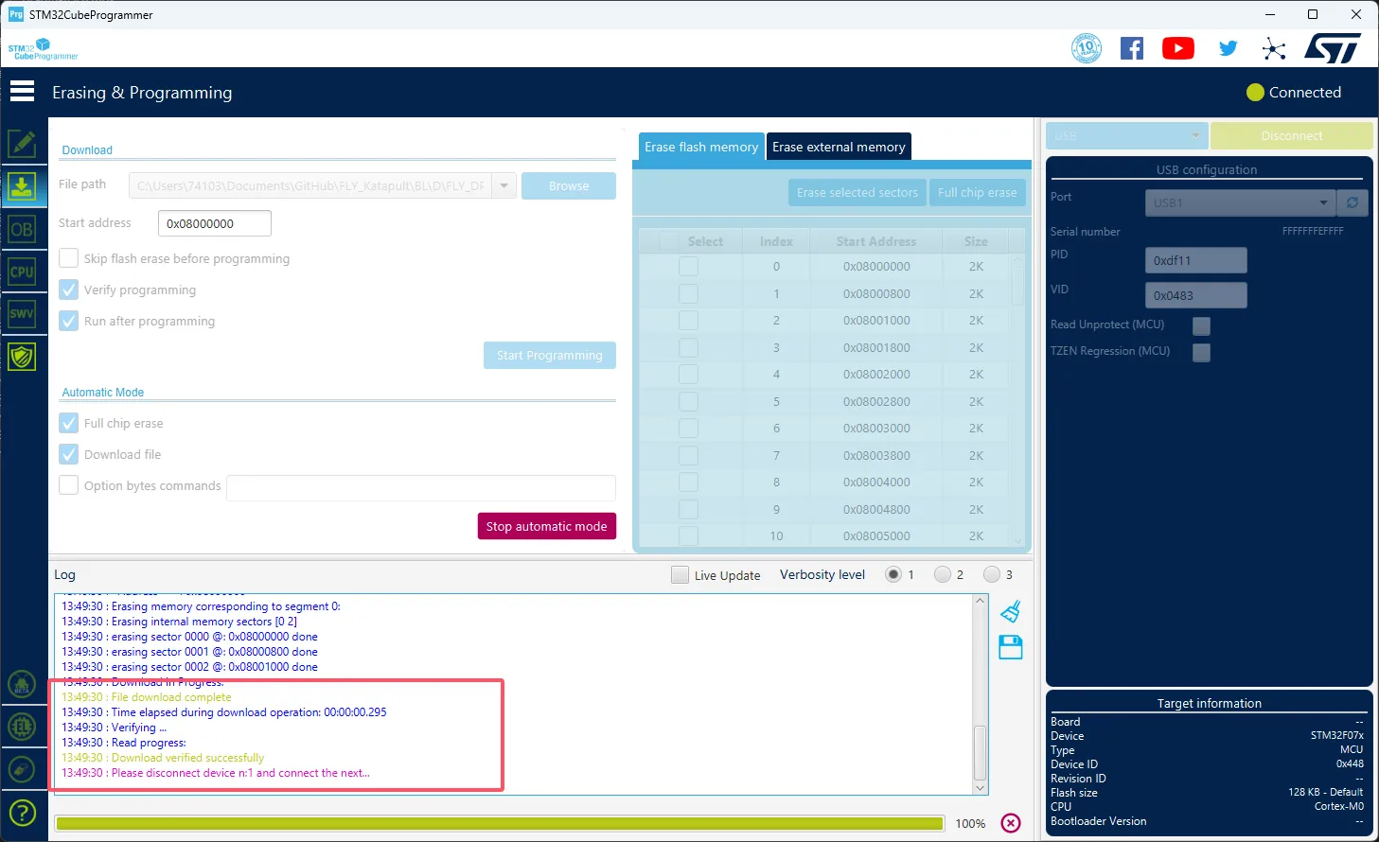Open Option Bytes (OB) panel
The height and width of the screenshot is (842, 1379).
coord(22,230)
